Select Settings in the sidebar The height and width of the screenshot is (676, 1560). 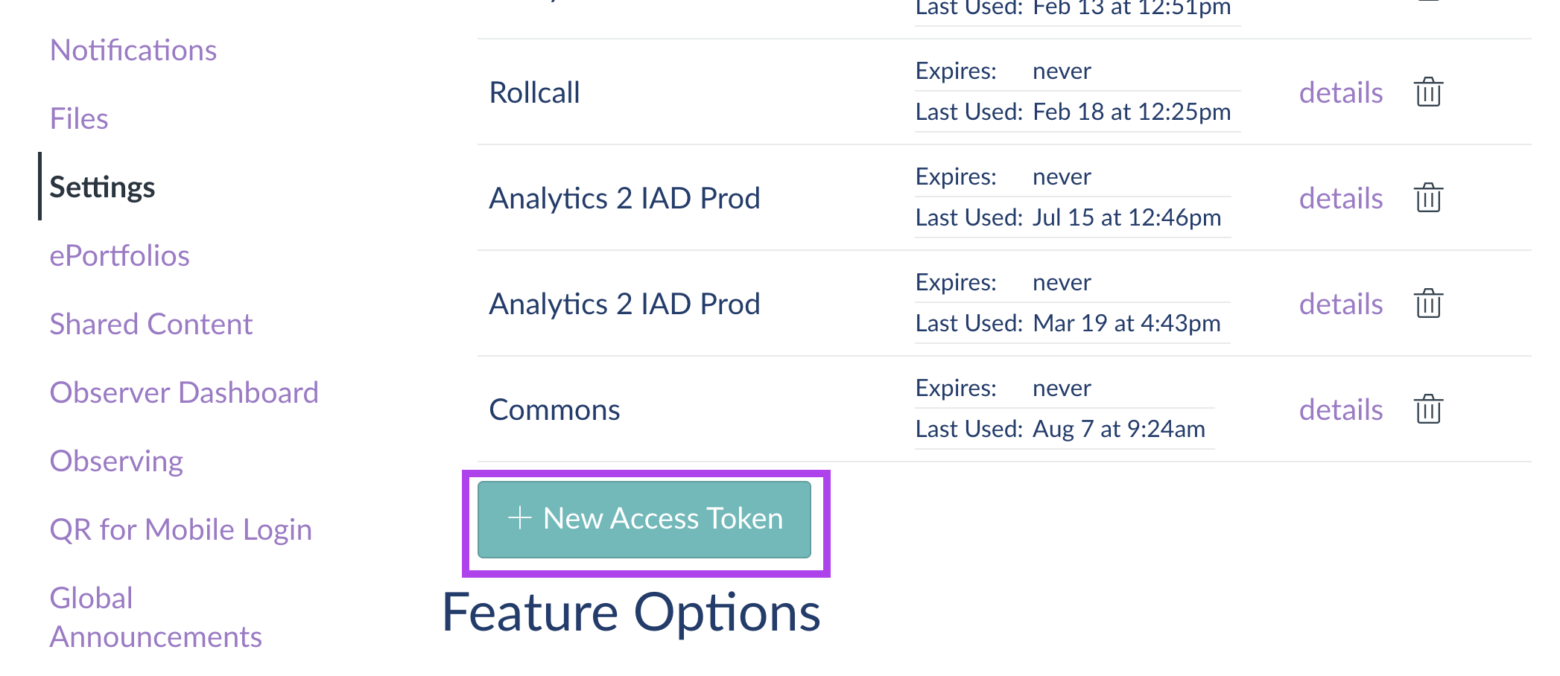click(x=102, y=187)
